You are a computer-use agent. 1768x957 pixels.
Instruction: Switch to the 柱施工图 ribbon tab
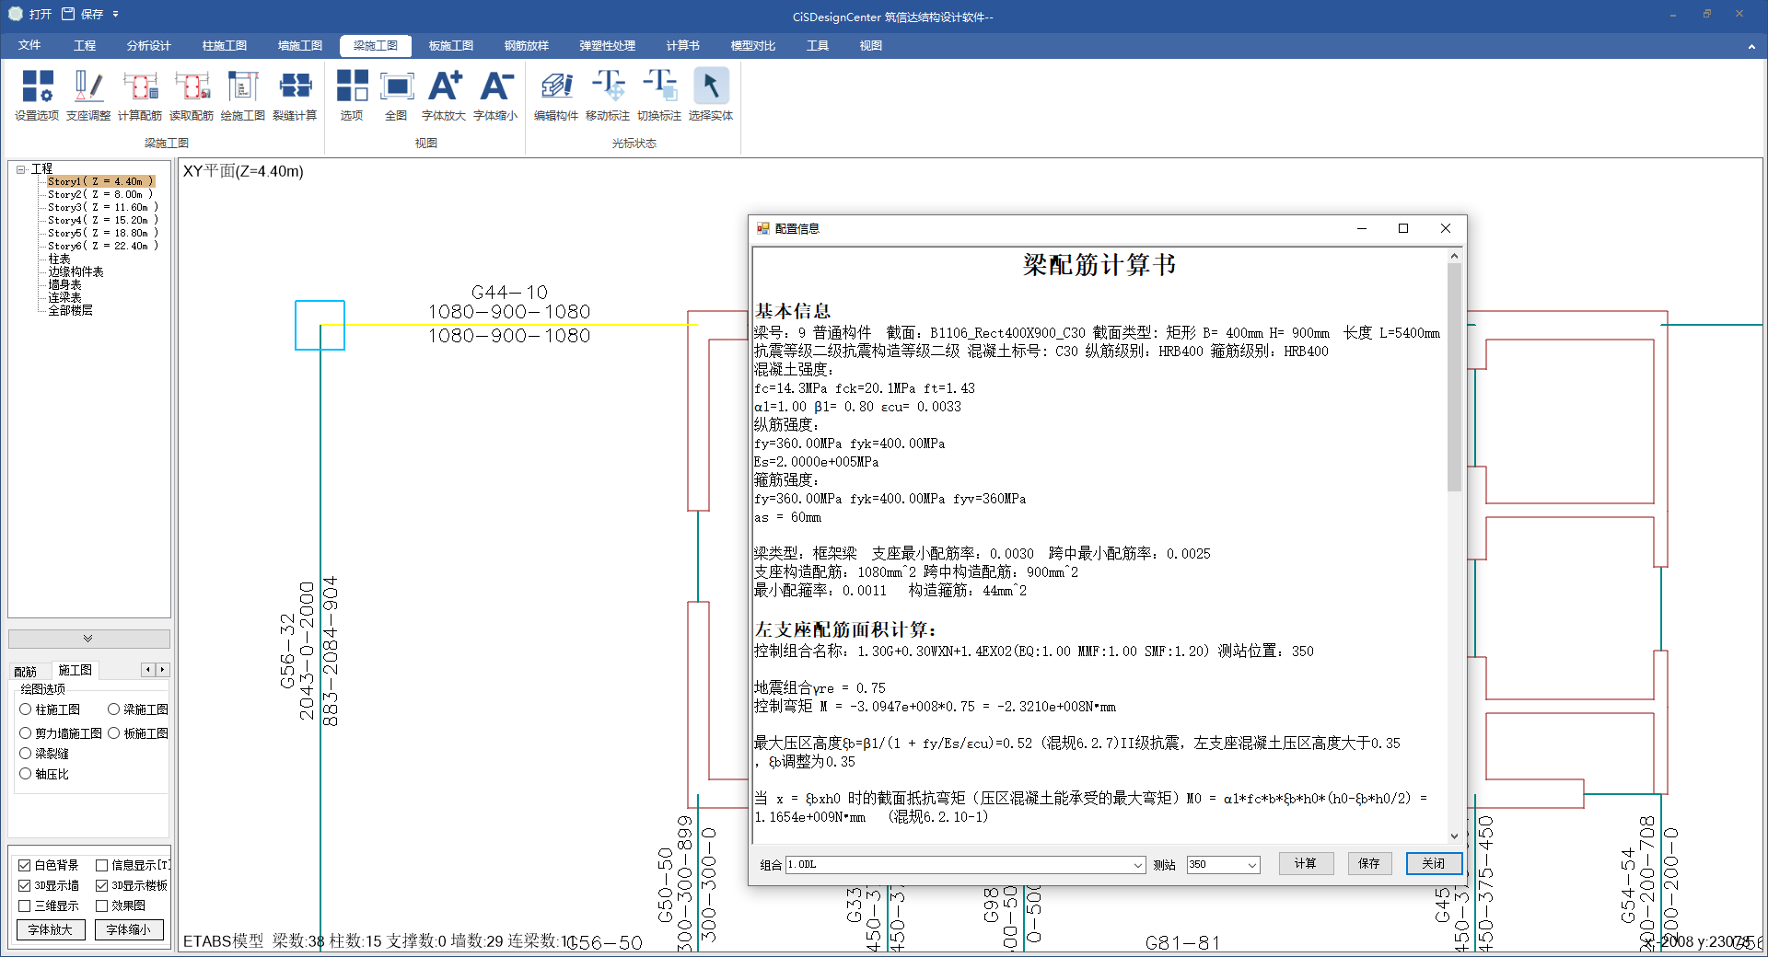point(225,45)
